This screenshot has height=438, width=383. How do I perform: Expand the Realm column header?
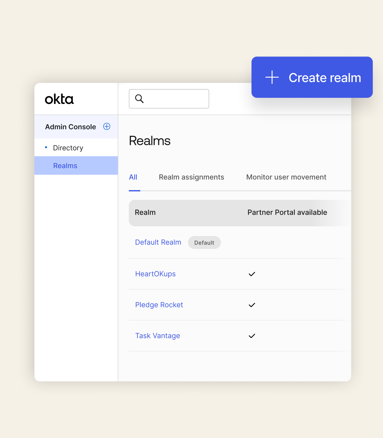145,212
